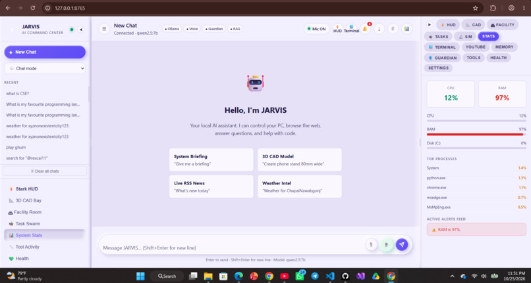Switch to the CAD tab in right panel
Screen dimensions: 531x283
point(473,25)
